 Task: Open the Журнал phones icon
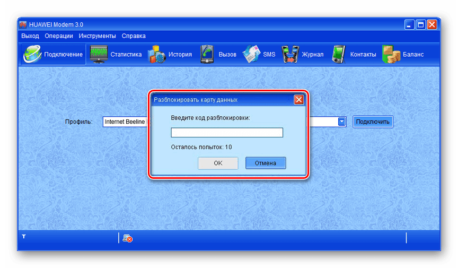coord(290,54)
